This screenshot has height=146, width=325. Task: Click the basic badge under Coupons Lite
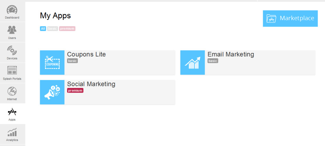[72, 61]
